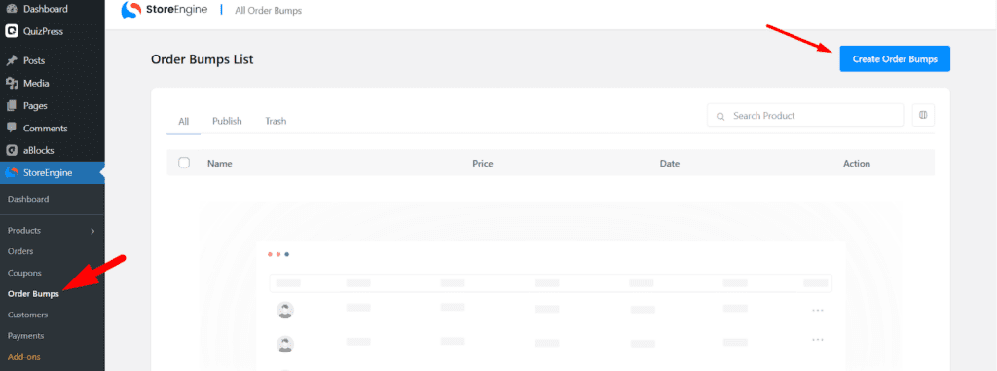
Task: Click the Action column header
Action: point(857,163)
